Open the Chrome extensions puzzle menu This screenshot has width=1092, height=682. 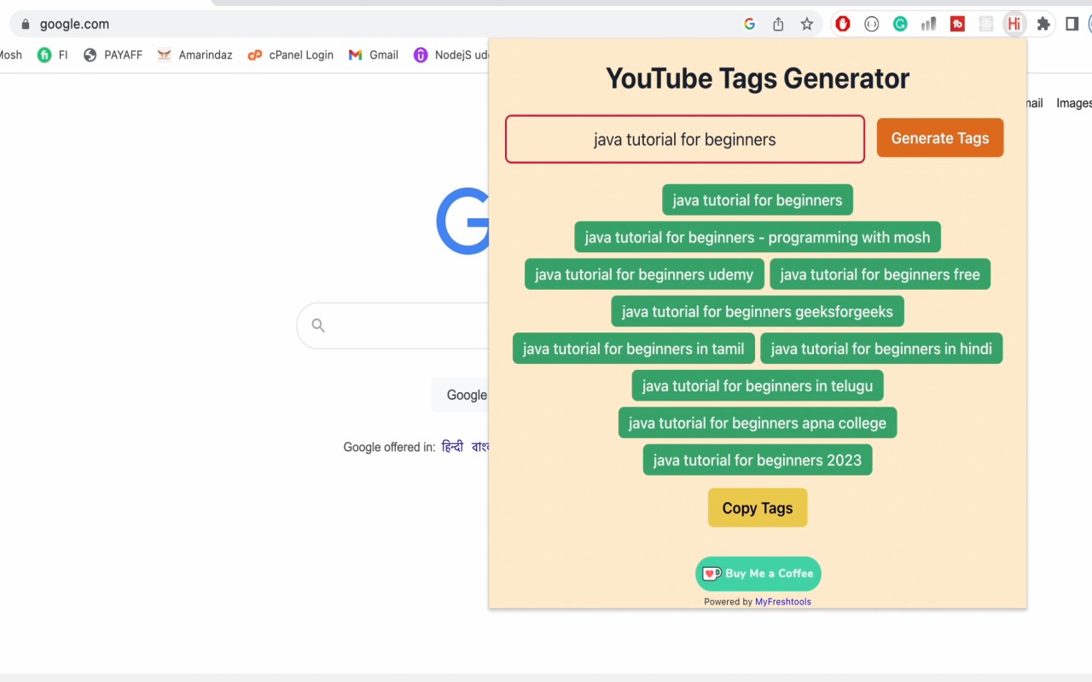[x=1043, y=24]
